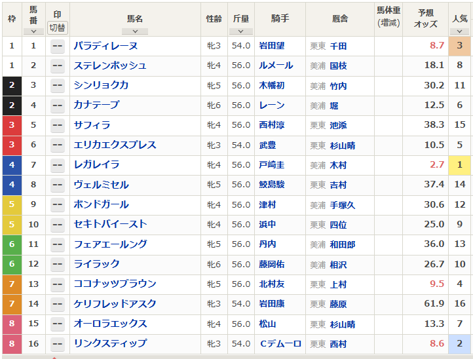Image resolution: width=473 pixels, height=359 pixels.
Task: Open the mark selector for ココナッツブラウン
Action: tap(58, 284)
